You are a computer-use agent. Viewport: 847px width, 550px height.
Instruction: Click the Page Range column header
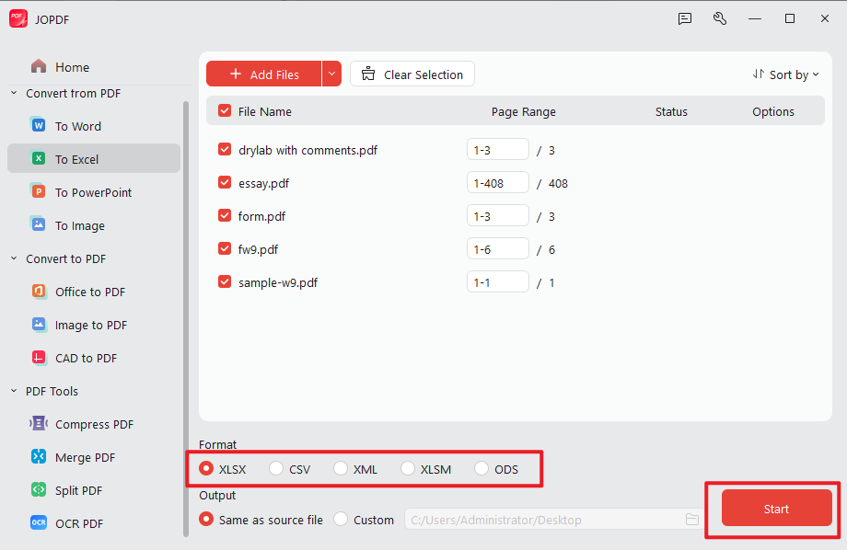[x=524, y=111]
